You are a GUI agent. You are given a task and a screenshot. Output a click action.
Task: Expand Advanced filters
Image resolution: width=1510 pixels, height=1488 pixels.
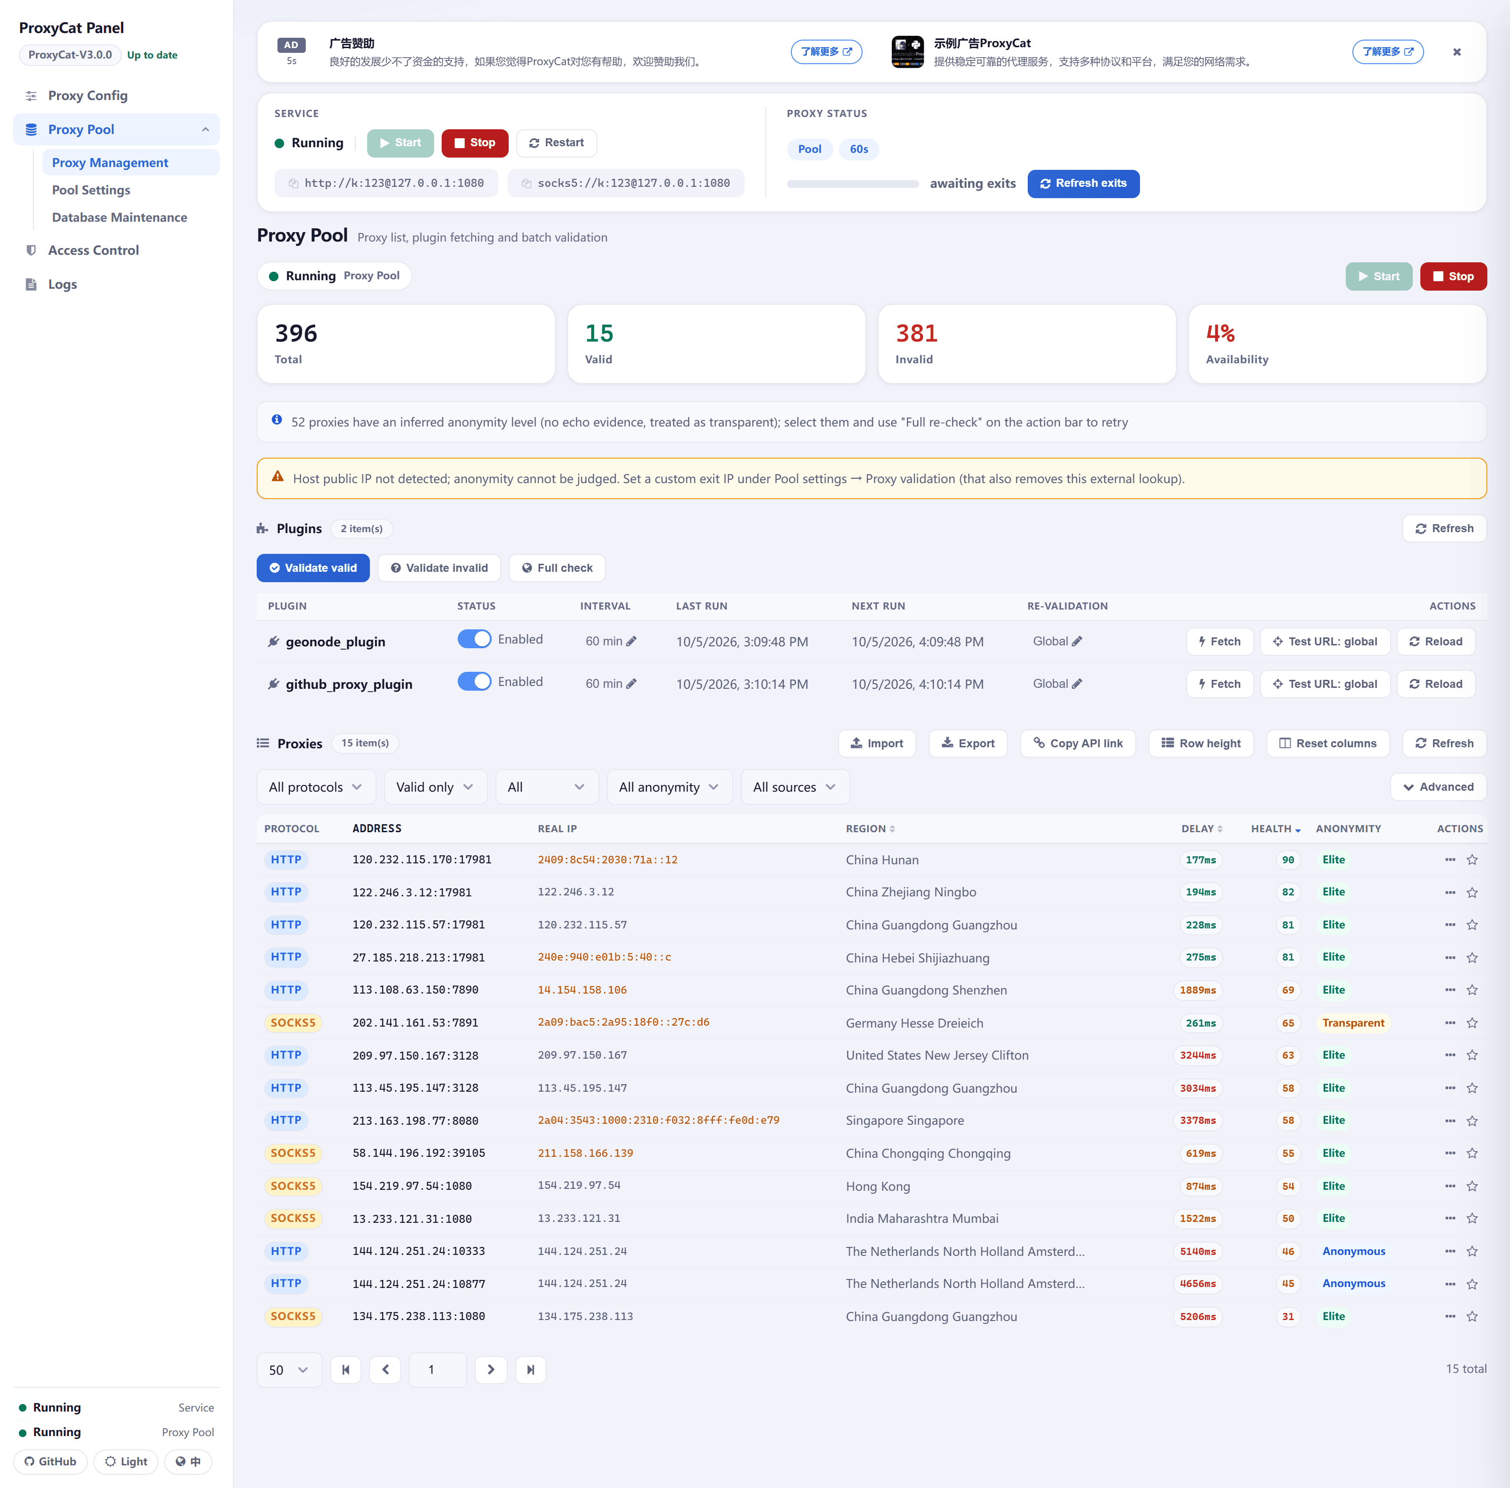pos(1438,787)
